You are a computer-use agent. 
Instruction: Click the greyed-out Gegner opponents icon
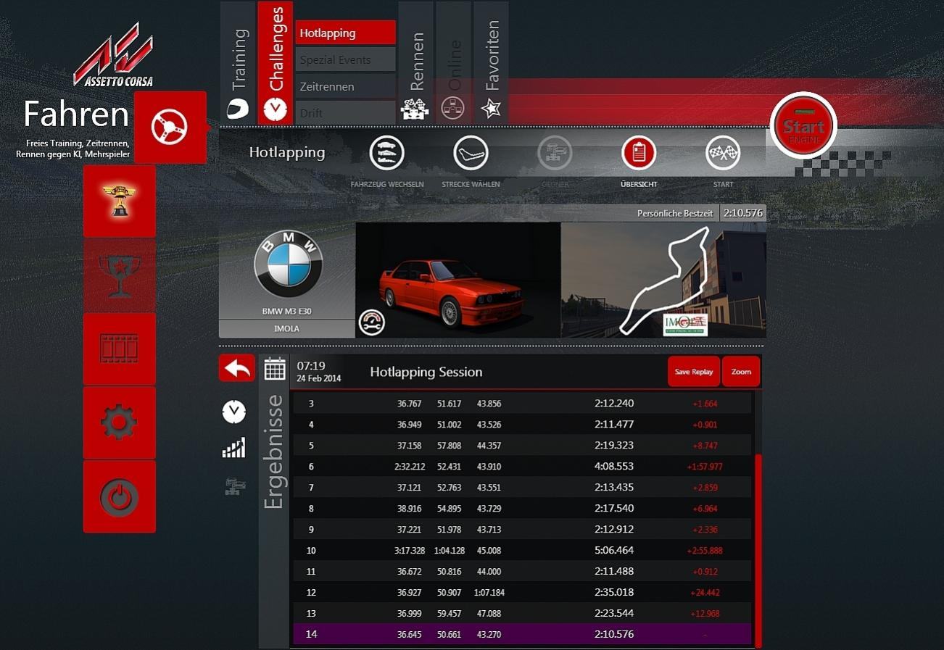click(555, 153)
